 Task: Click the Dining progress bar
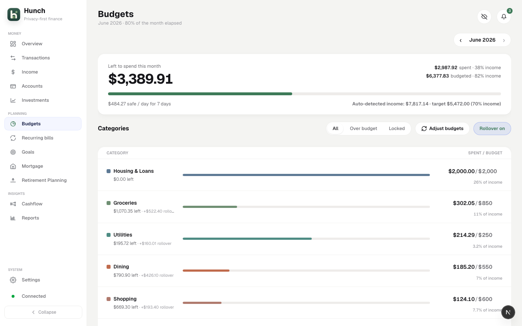coord(306,271)
